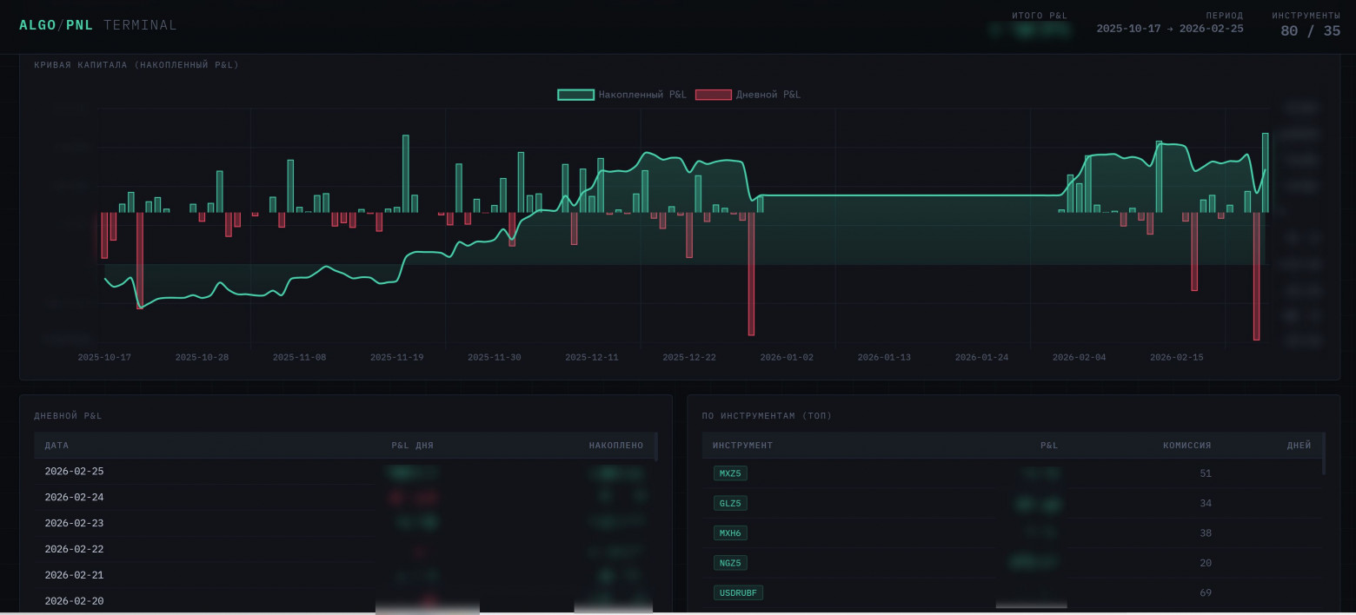Click commission value 20 for NGZ5
Viewport: 1356px width, 615px height.
1205,563
